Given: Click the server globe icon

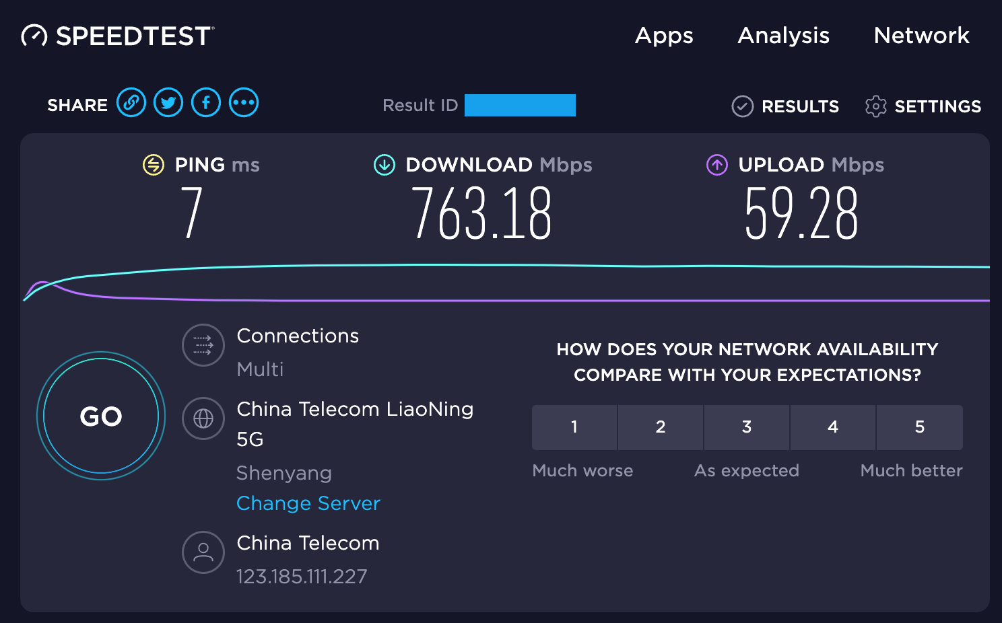Looking at the screenshot, I should click(203, 418).
